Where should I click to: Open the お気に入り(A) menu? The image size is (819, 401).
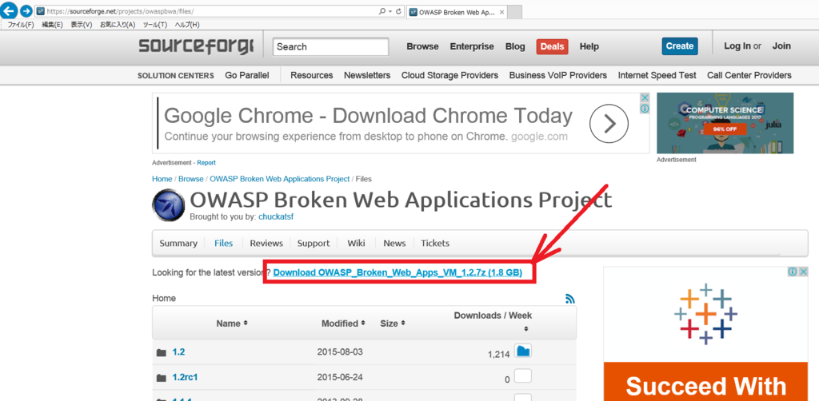pos(118,25)
